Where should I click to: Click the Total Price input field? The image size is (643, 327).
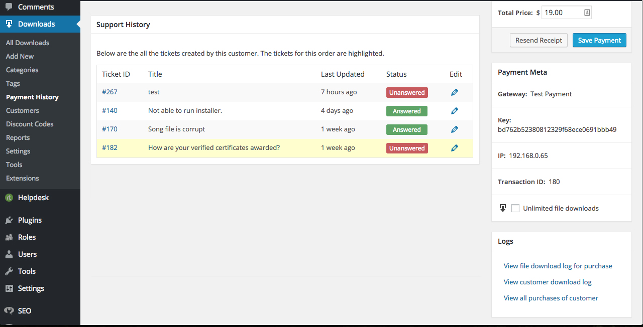pos(562,13)
